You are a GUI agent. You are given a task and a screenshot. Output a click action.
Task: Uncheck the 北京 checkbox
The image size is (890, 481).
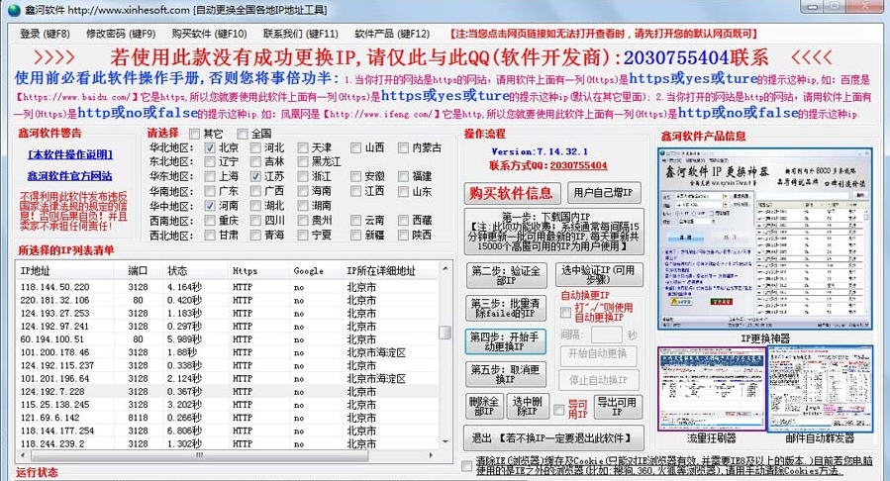coord(210,148)
